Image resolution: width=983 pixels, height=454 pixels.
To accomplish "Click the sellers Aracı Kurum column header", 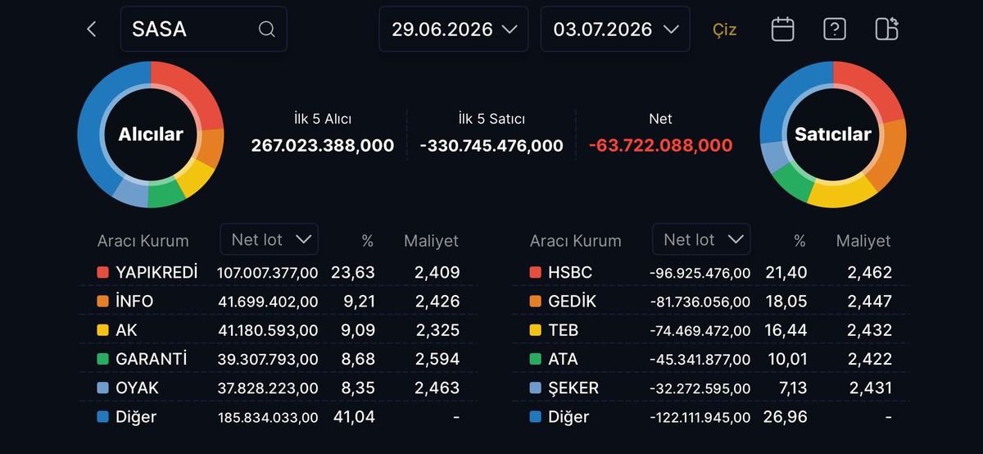I will click(575, 241).
